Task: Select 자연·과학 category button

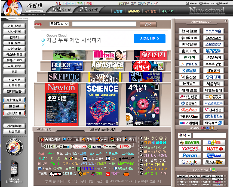Action: (x=14, y=49)
